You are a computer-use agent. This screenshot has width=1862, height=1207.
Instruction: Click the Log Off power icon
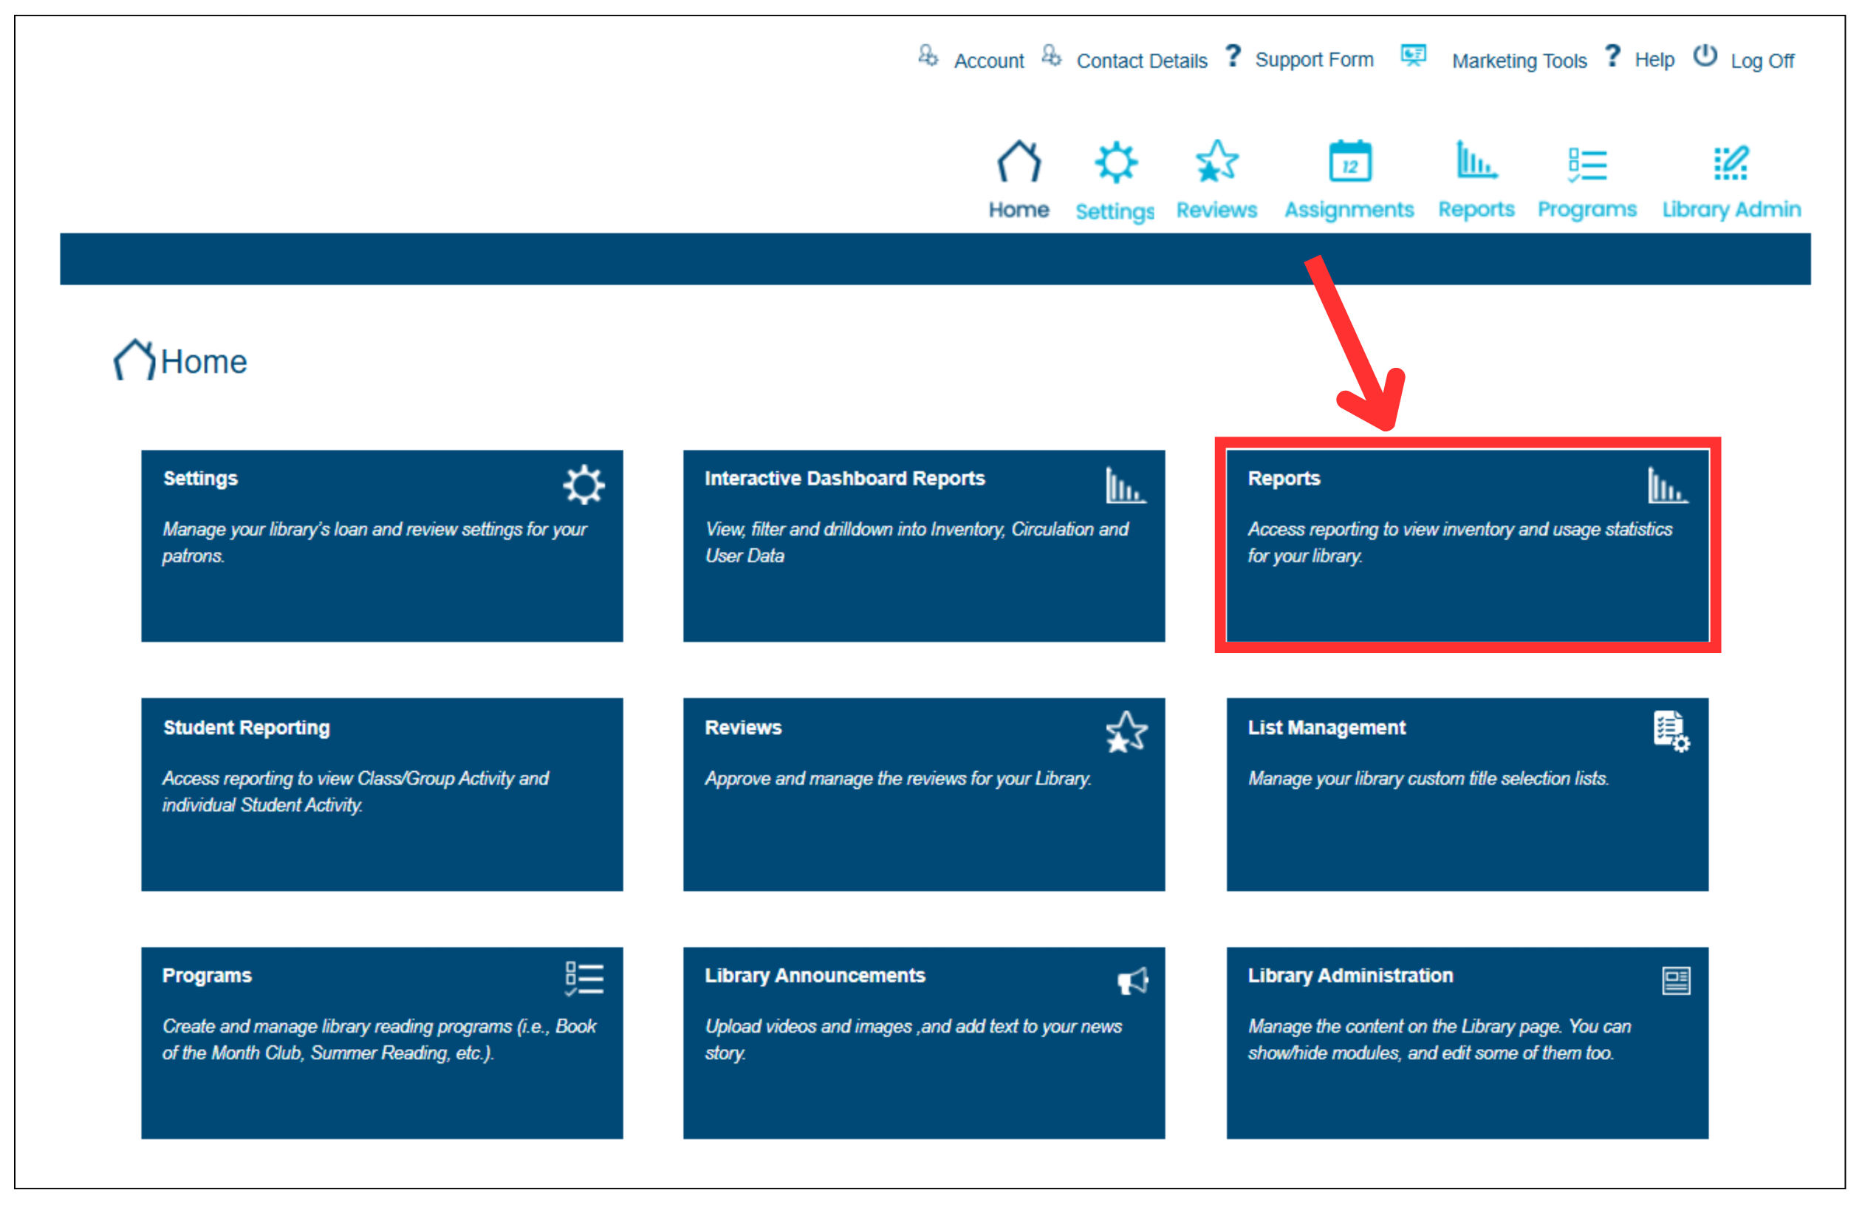tap(1705, 56)
